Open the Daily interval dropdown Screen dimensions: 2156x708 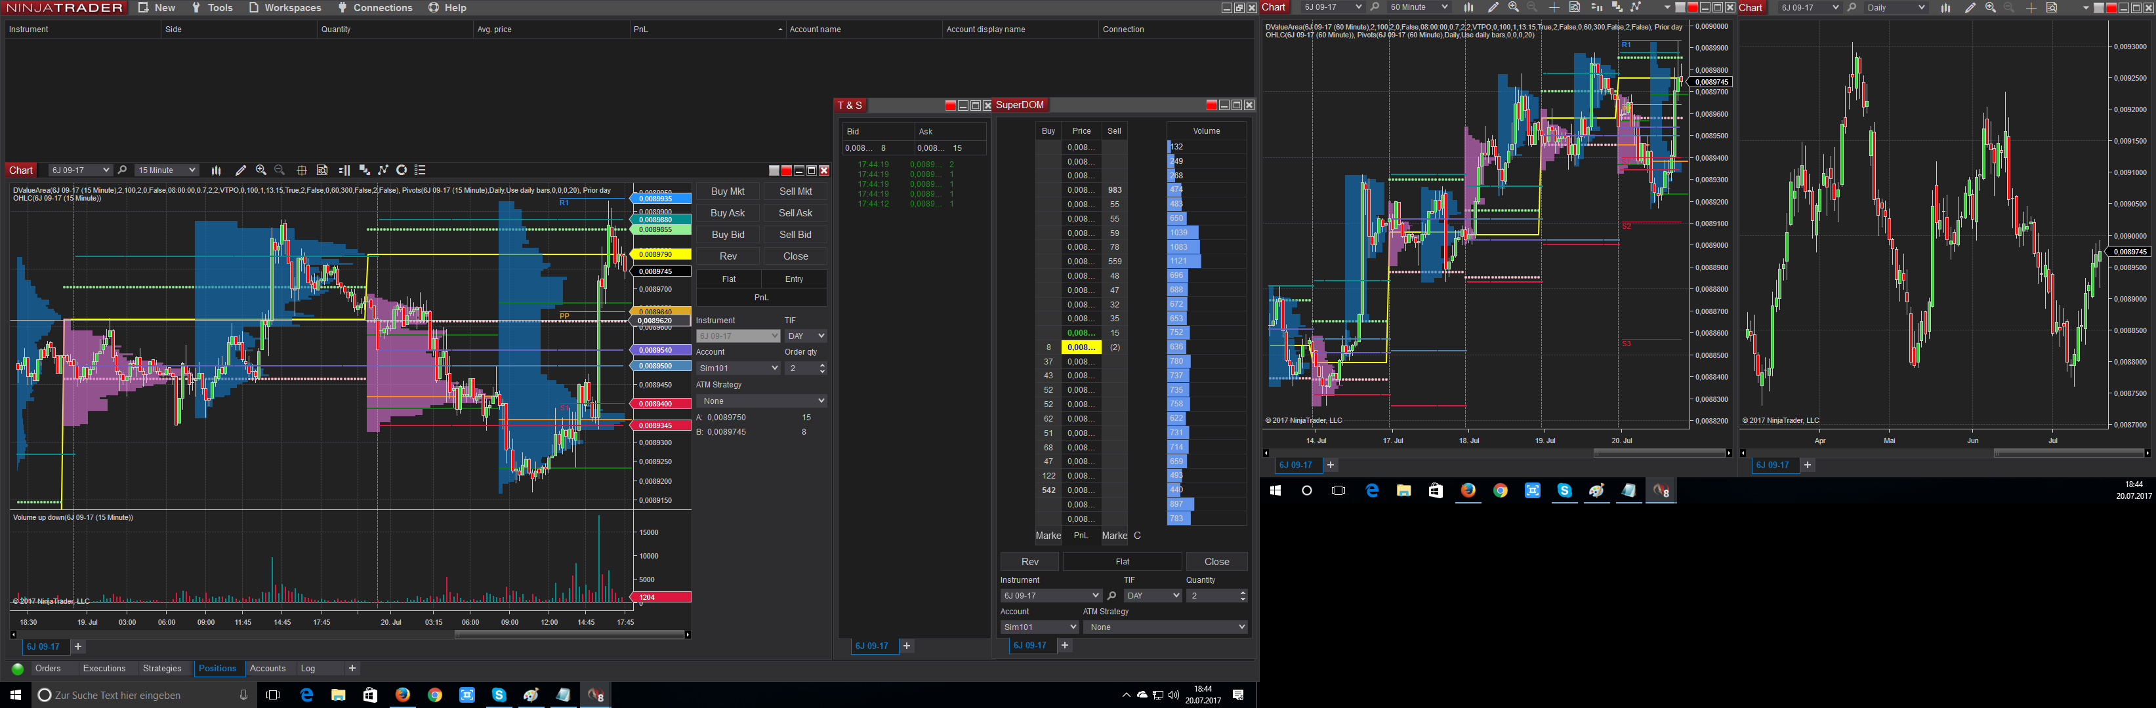[1896, 7]
